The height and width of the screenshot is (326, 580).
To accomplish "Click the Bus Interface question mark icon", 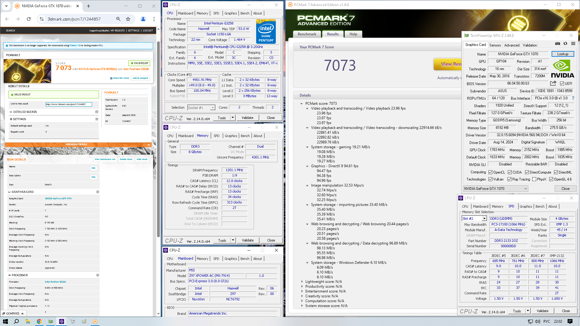I will (573, 98).
